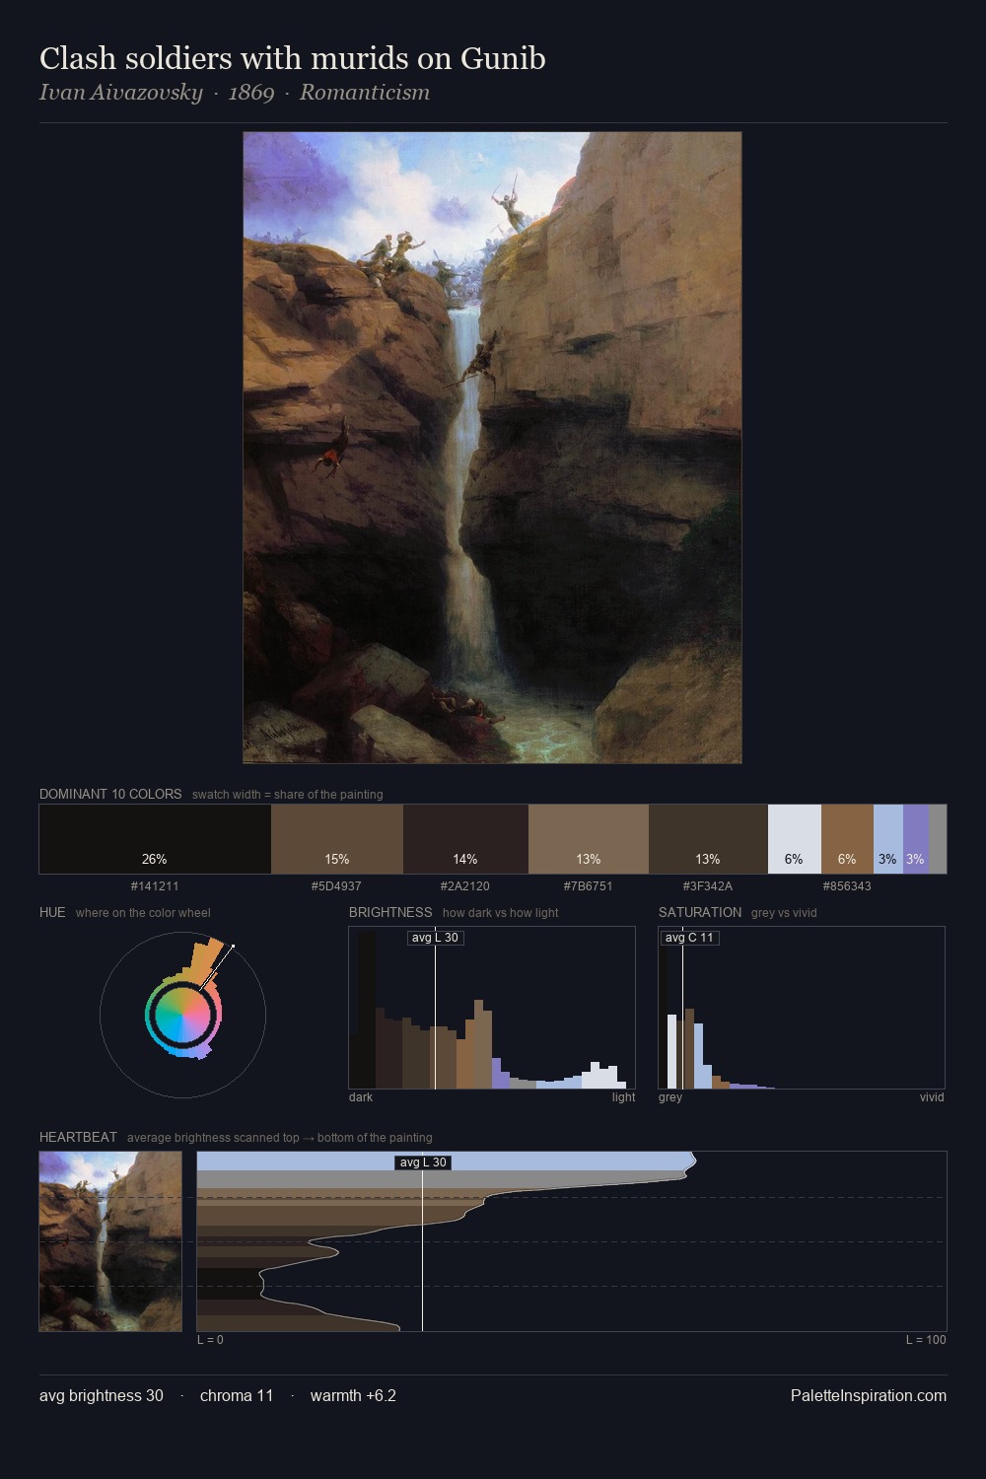Select the 15% brown swatch #5D4937
Viewport: 986px width, 1479px height.
pyautogui.click(x=337, y=839)
